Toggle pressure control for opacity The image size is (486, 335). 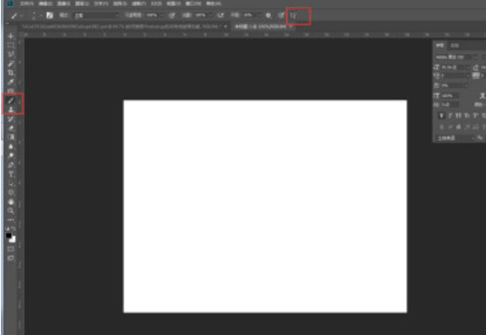pos(172,15)
